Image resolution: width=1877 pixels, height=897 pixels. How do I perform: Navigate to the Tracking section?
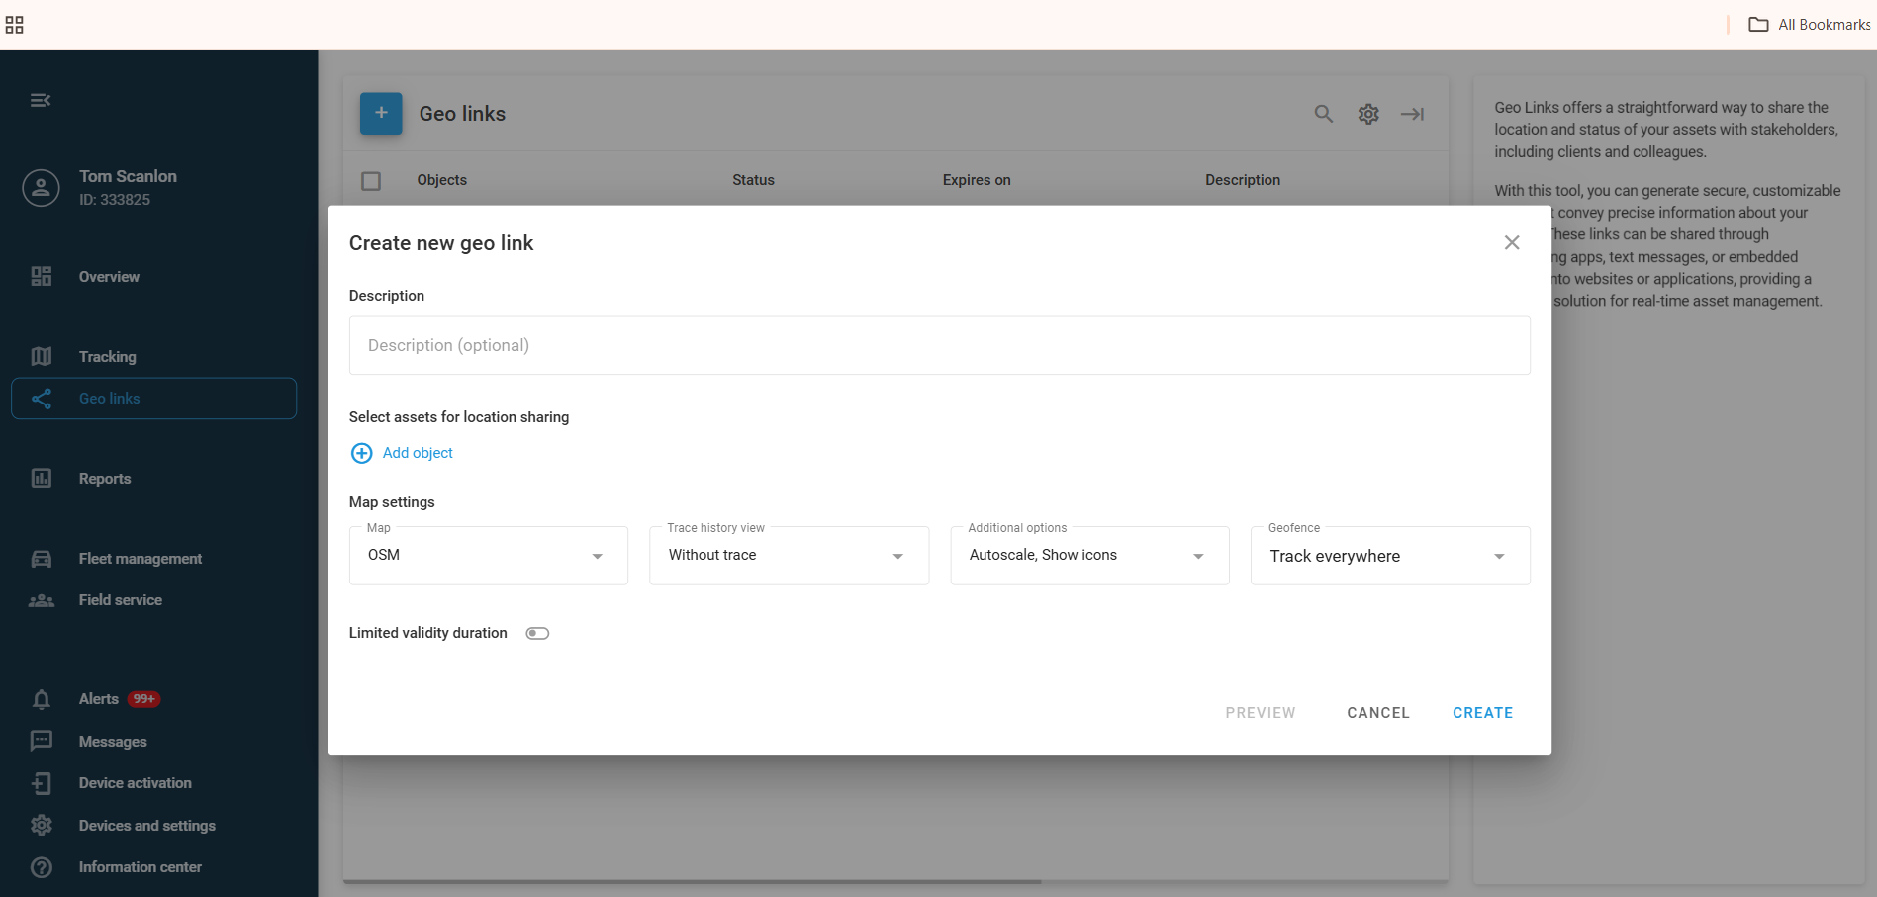[107, 356]
